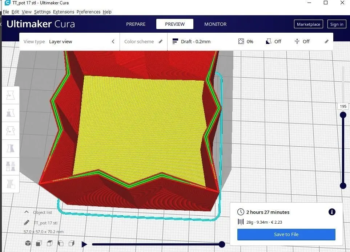The height and width of the screenshot is (252, 350).
Task: Click the Color scheme pencil icon
Action: click(161, 41)
